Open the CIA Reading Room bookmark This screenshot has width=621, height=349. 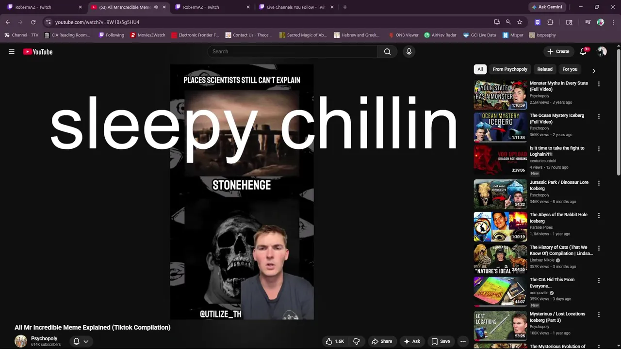point(67,35)
